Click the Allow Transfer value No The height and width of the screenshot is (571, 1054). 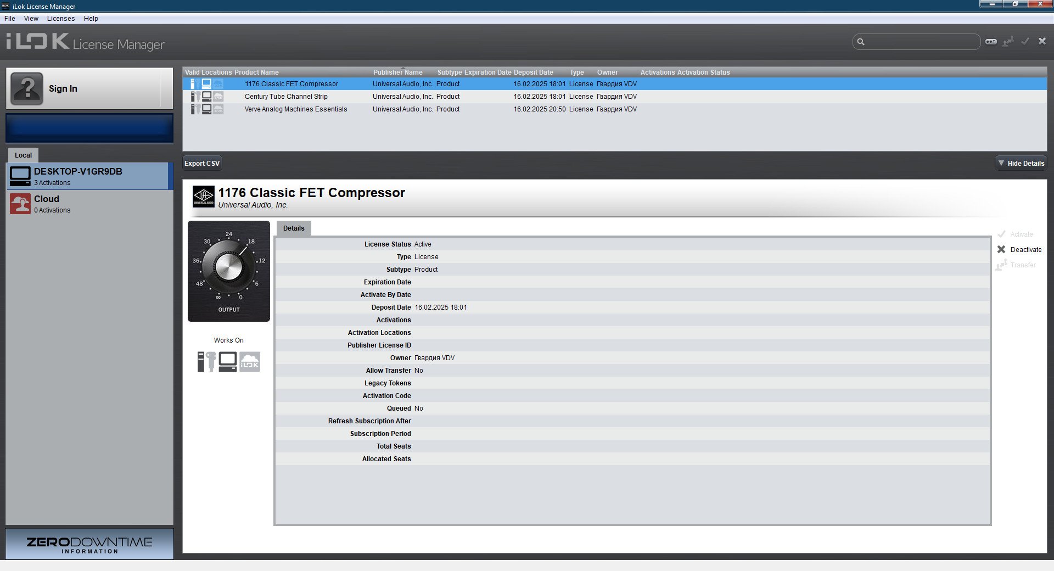[419, 371]
